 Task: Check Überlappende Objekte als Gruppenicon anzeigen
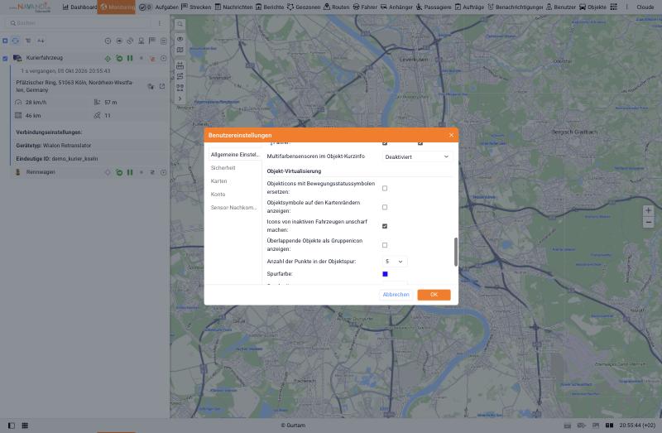tap(385, 245)
